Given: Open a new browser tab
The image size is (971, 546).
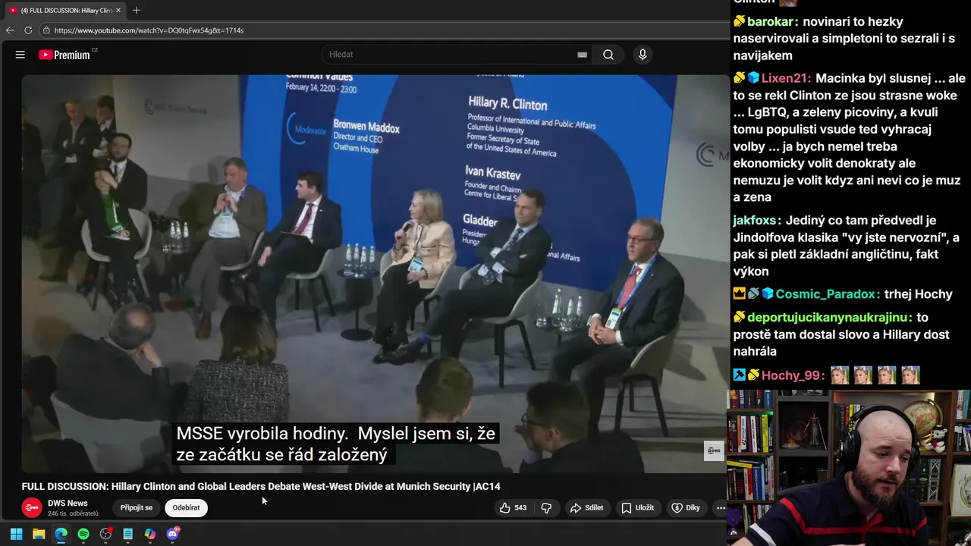Looking at the screenshot, I should pos(137,11).
